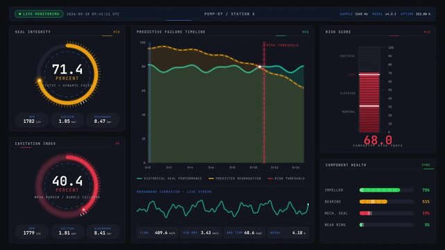Screen dimensions: 445x250
Task: Click the BEARING health bar
Action: 386,202
